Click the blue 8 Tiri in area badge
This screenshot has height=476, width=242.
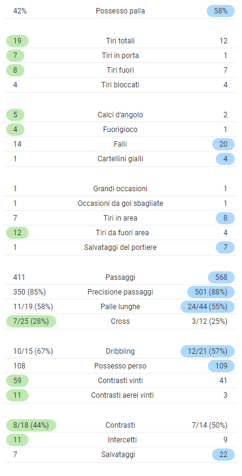tap(225, 218)
